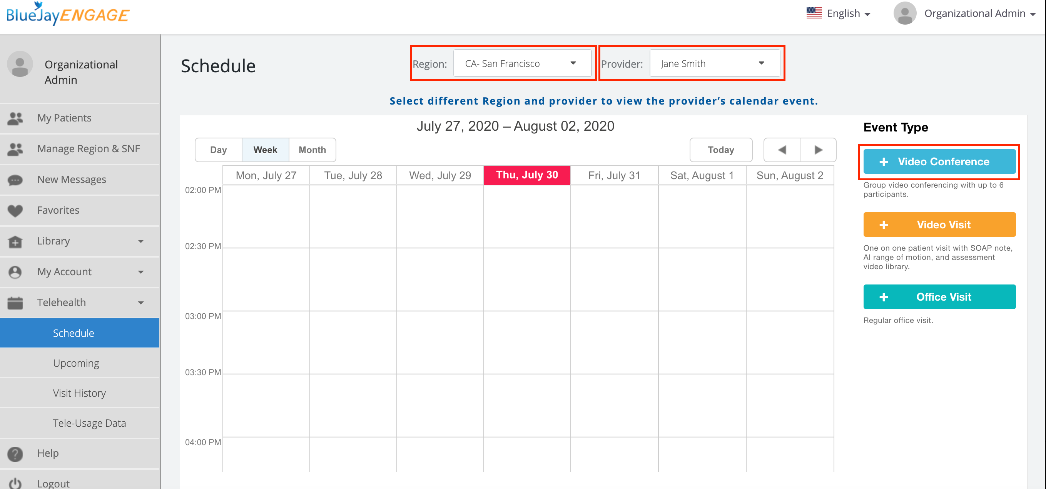Switch calendar to Month view
The height and width of the screenshot is (489, 1046).
tap(312, 150)
